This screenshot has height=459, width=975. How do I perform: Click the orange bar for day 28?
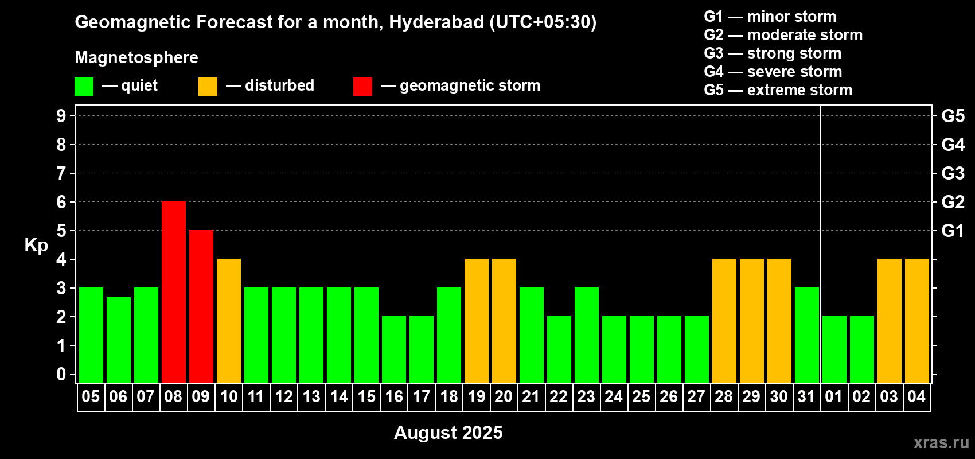click(724, 321)
